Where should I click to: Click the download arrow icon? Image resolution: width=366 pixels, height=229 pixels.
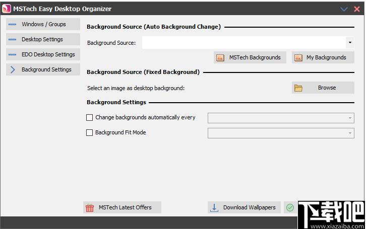click(x=214, y=207)
